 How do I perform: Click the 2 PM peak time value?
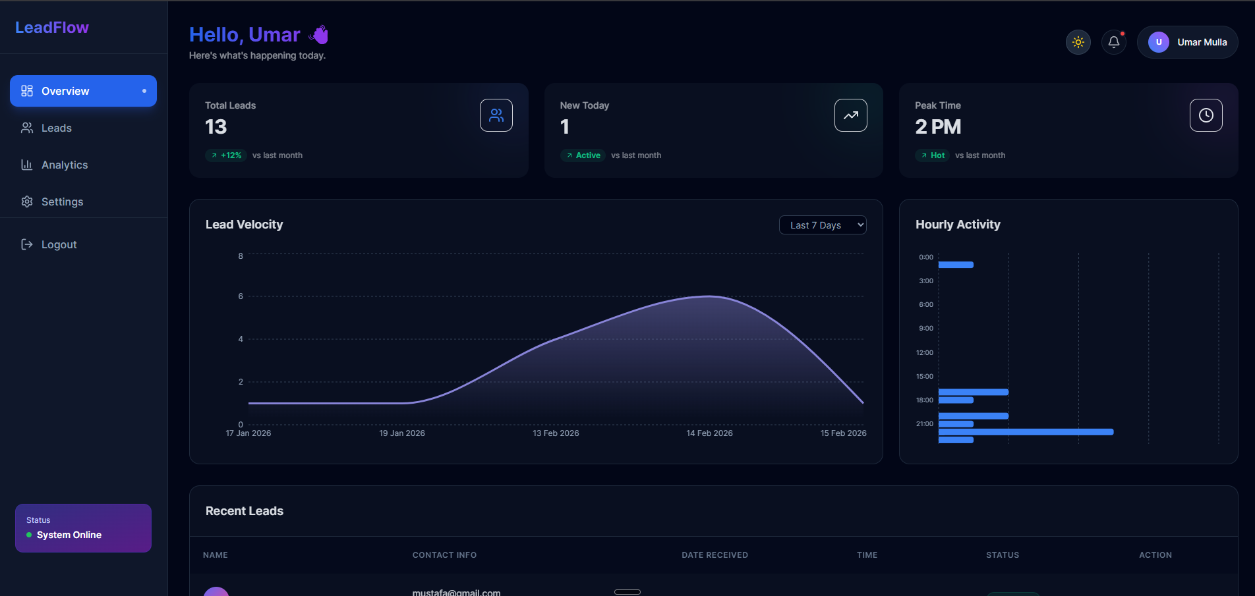click(x=938, y=126)
